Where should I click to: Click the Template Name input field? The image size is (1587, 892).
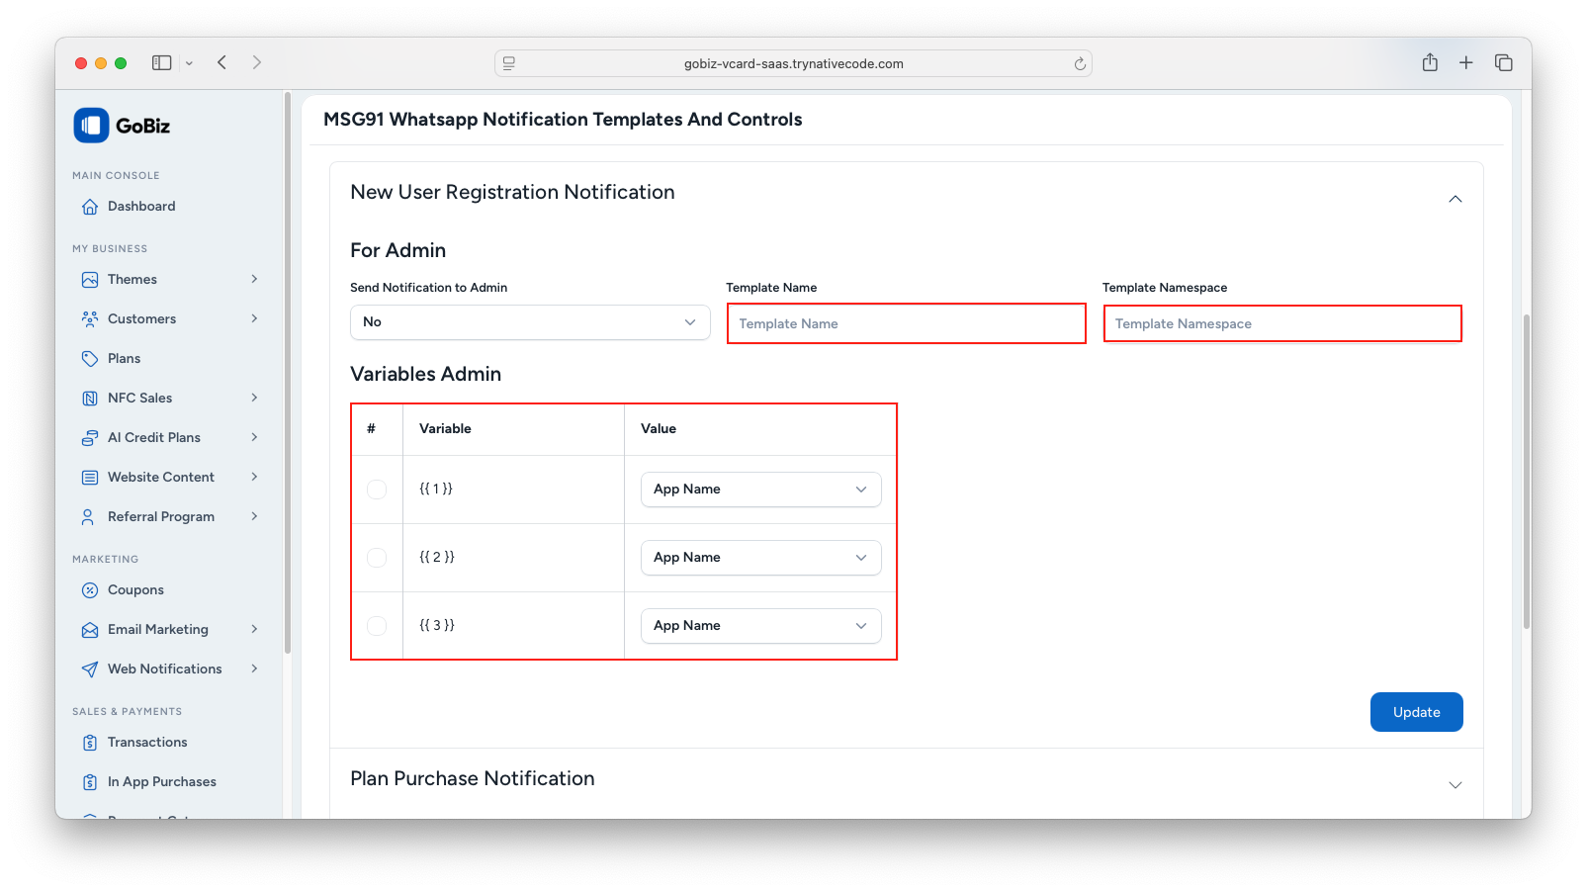click(x=906, y=323)
